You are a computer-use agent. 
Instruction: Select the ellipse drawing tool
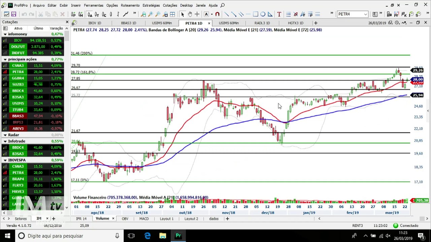[x=263, y=14]
